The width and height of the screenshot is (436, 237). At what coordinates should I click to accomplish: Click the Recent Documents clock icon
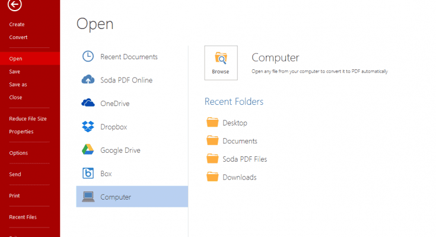pos(88,56)
